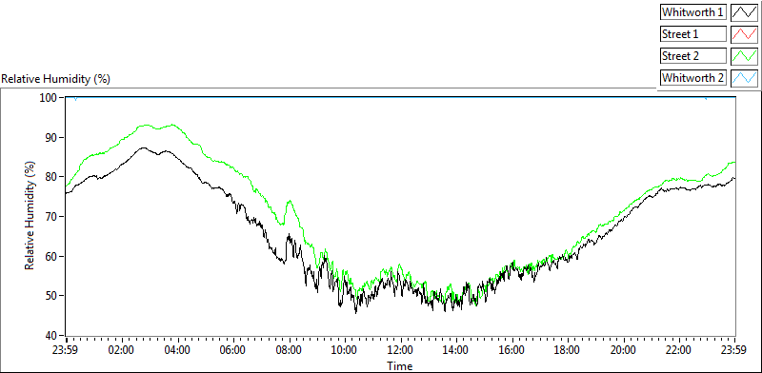This screenshot has height=373, width=762.
Task: Click the black Whitworth 1 peak near 03:00
Action: pos(143,147)
